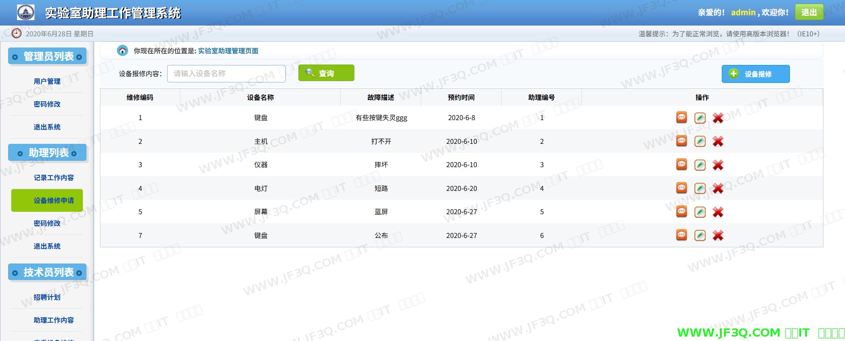Click the system logo in the header
The width and height of the screenshot is (845, 341).
(26, 13)
